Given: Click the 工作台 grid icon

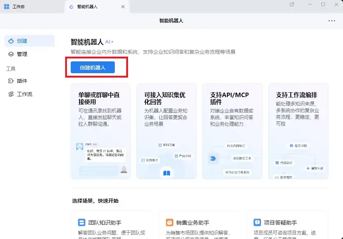Looking at the screenshot, I should point(7,7).
